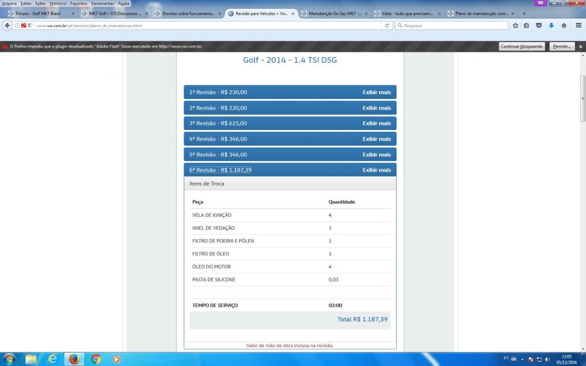Click the browser back arrow button
This screenshot has height=366, width=586.
click(8, 25)
